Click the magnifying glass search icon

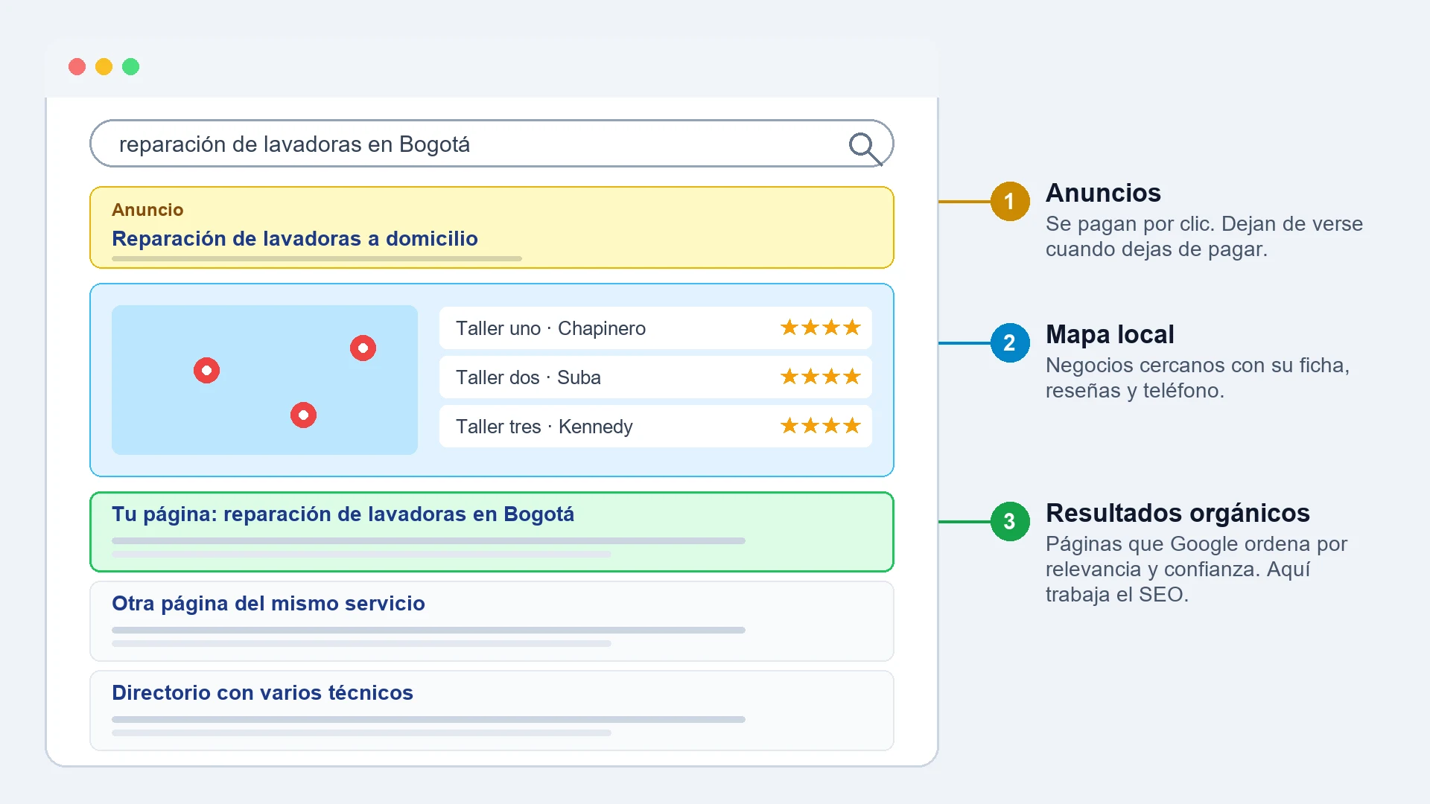pyautogui.click(x=865, y=147)
